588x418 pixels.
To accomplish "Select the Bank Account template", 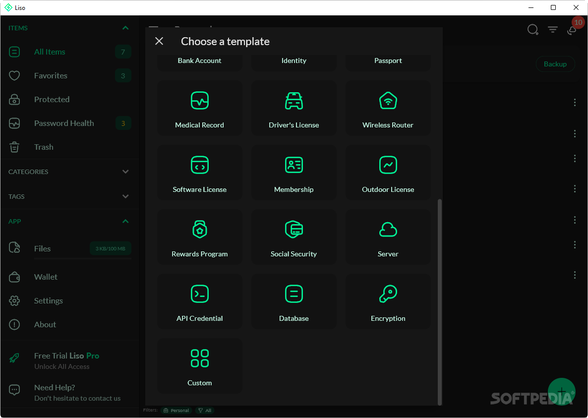I will click(x=199, y=62).
